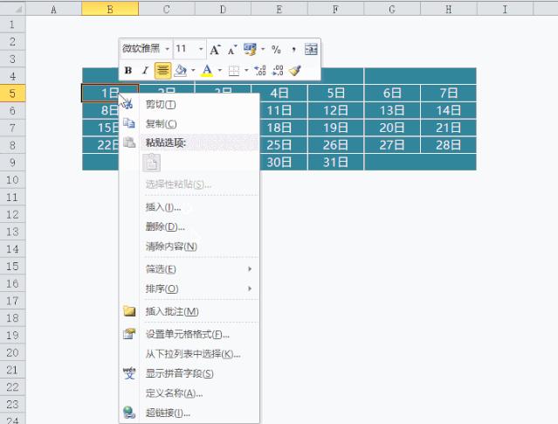Select 删除(D)... in context menu

point(189,226)
